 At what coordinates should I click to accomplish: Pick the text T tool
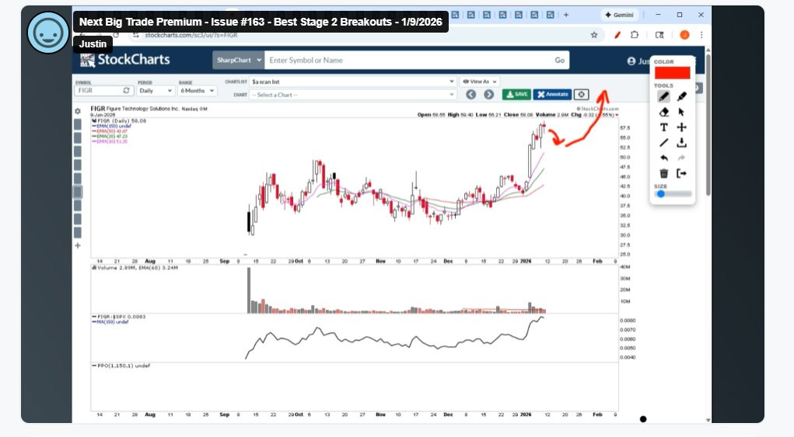pos(663,127)
